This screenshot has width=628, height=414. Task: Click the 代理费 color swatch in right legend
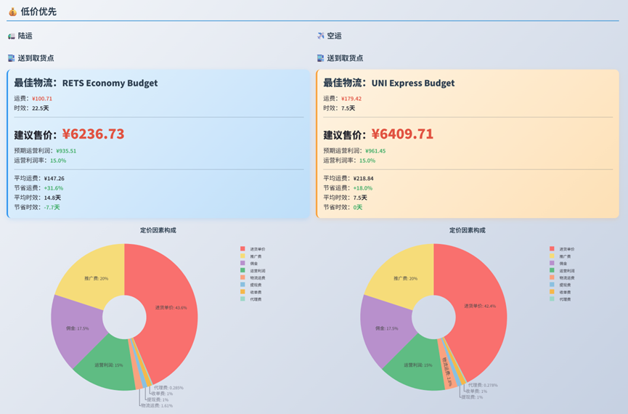552,299
